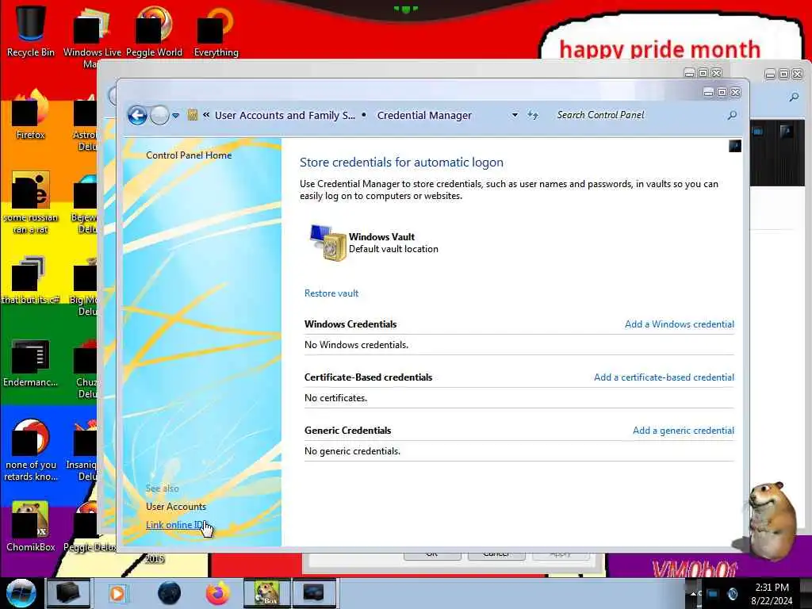Click Add a certificate-based credential

[x=664, y=377]
